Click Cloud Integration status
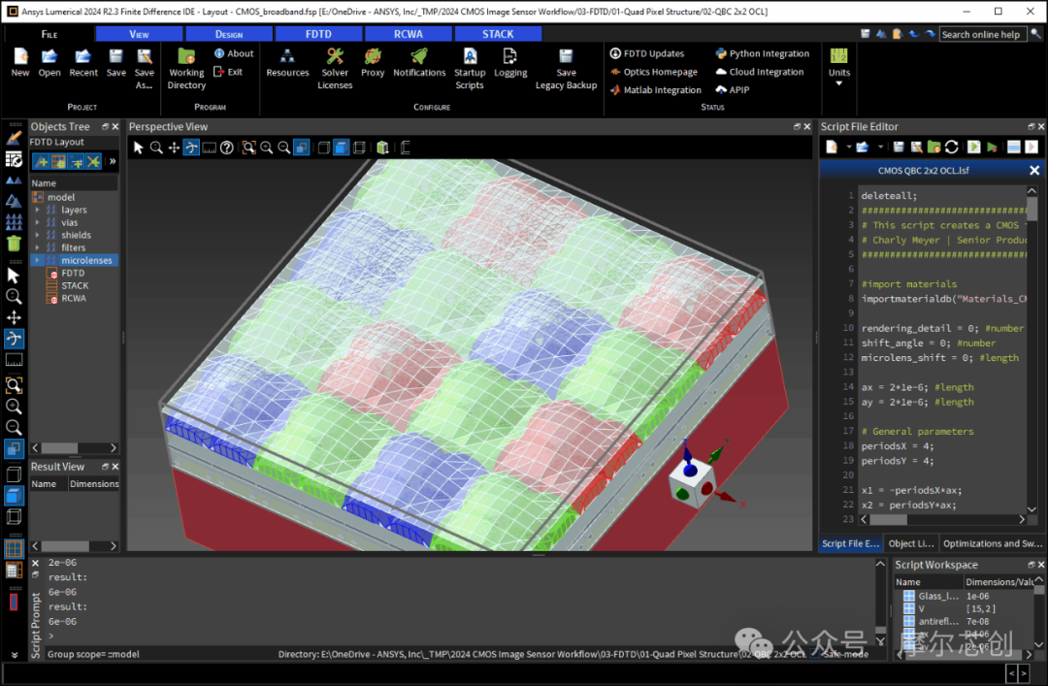Image resolution: width=1048 pixels, height=686 pixels. coord(760,72)
